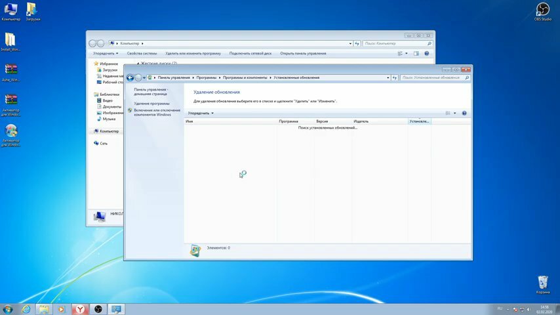The height and width of the screenshot is (315, 560).
Task: Open the taskbar clock and date
Action: [544, 310]
